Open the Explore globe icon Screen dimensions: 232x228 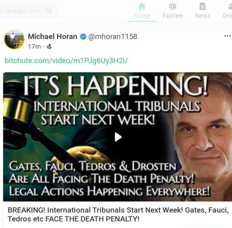point(173,6)
